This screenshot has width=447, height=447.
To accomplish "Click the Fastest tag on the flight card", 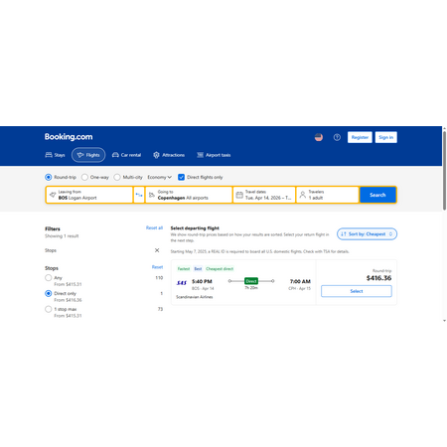I will (x=184, y=268).
